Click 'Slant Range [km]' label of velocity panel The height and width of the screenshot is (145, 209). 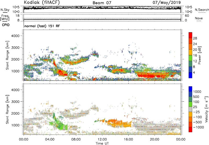pyautogui.click(x=7, y=109)
